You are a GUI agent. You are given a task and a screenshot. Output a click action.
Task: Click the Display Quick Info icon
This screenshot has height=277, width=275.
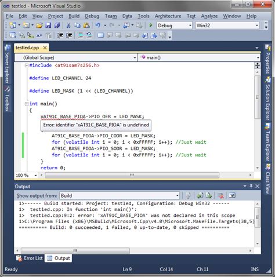31,35
